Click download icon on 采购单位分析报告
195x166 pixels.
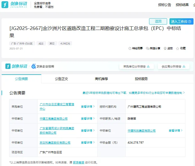148,66
